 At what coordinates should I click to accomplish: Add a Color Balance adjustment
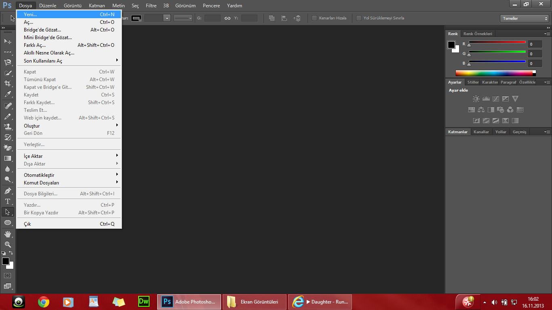tap(481, 109)
